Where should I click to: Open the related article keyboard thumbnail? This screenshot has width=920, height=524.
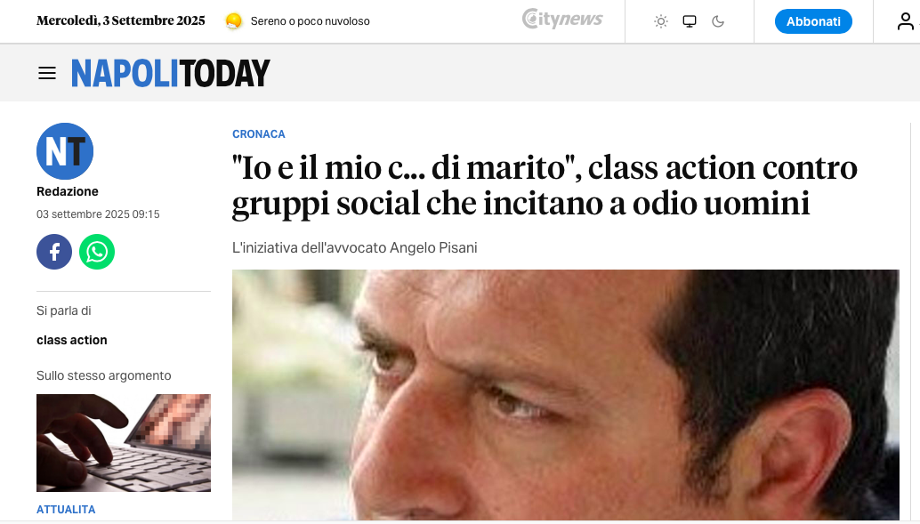point(123,443)
